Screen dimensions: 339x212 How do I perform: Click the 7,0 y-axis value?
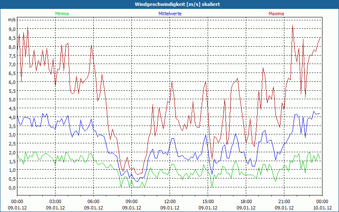tap(12, 64)
